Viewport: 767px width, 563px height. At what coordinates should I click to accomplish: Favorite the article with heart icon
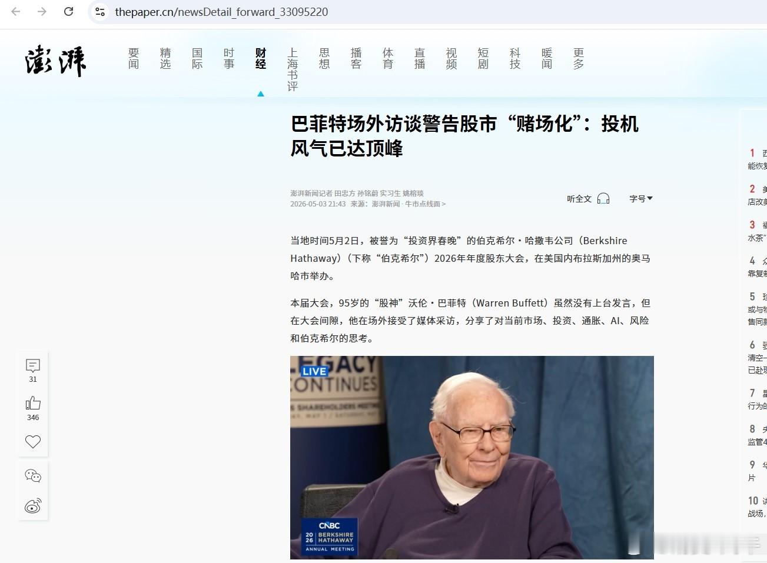coord(33,441)
